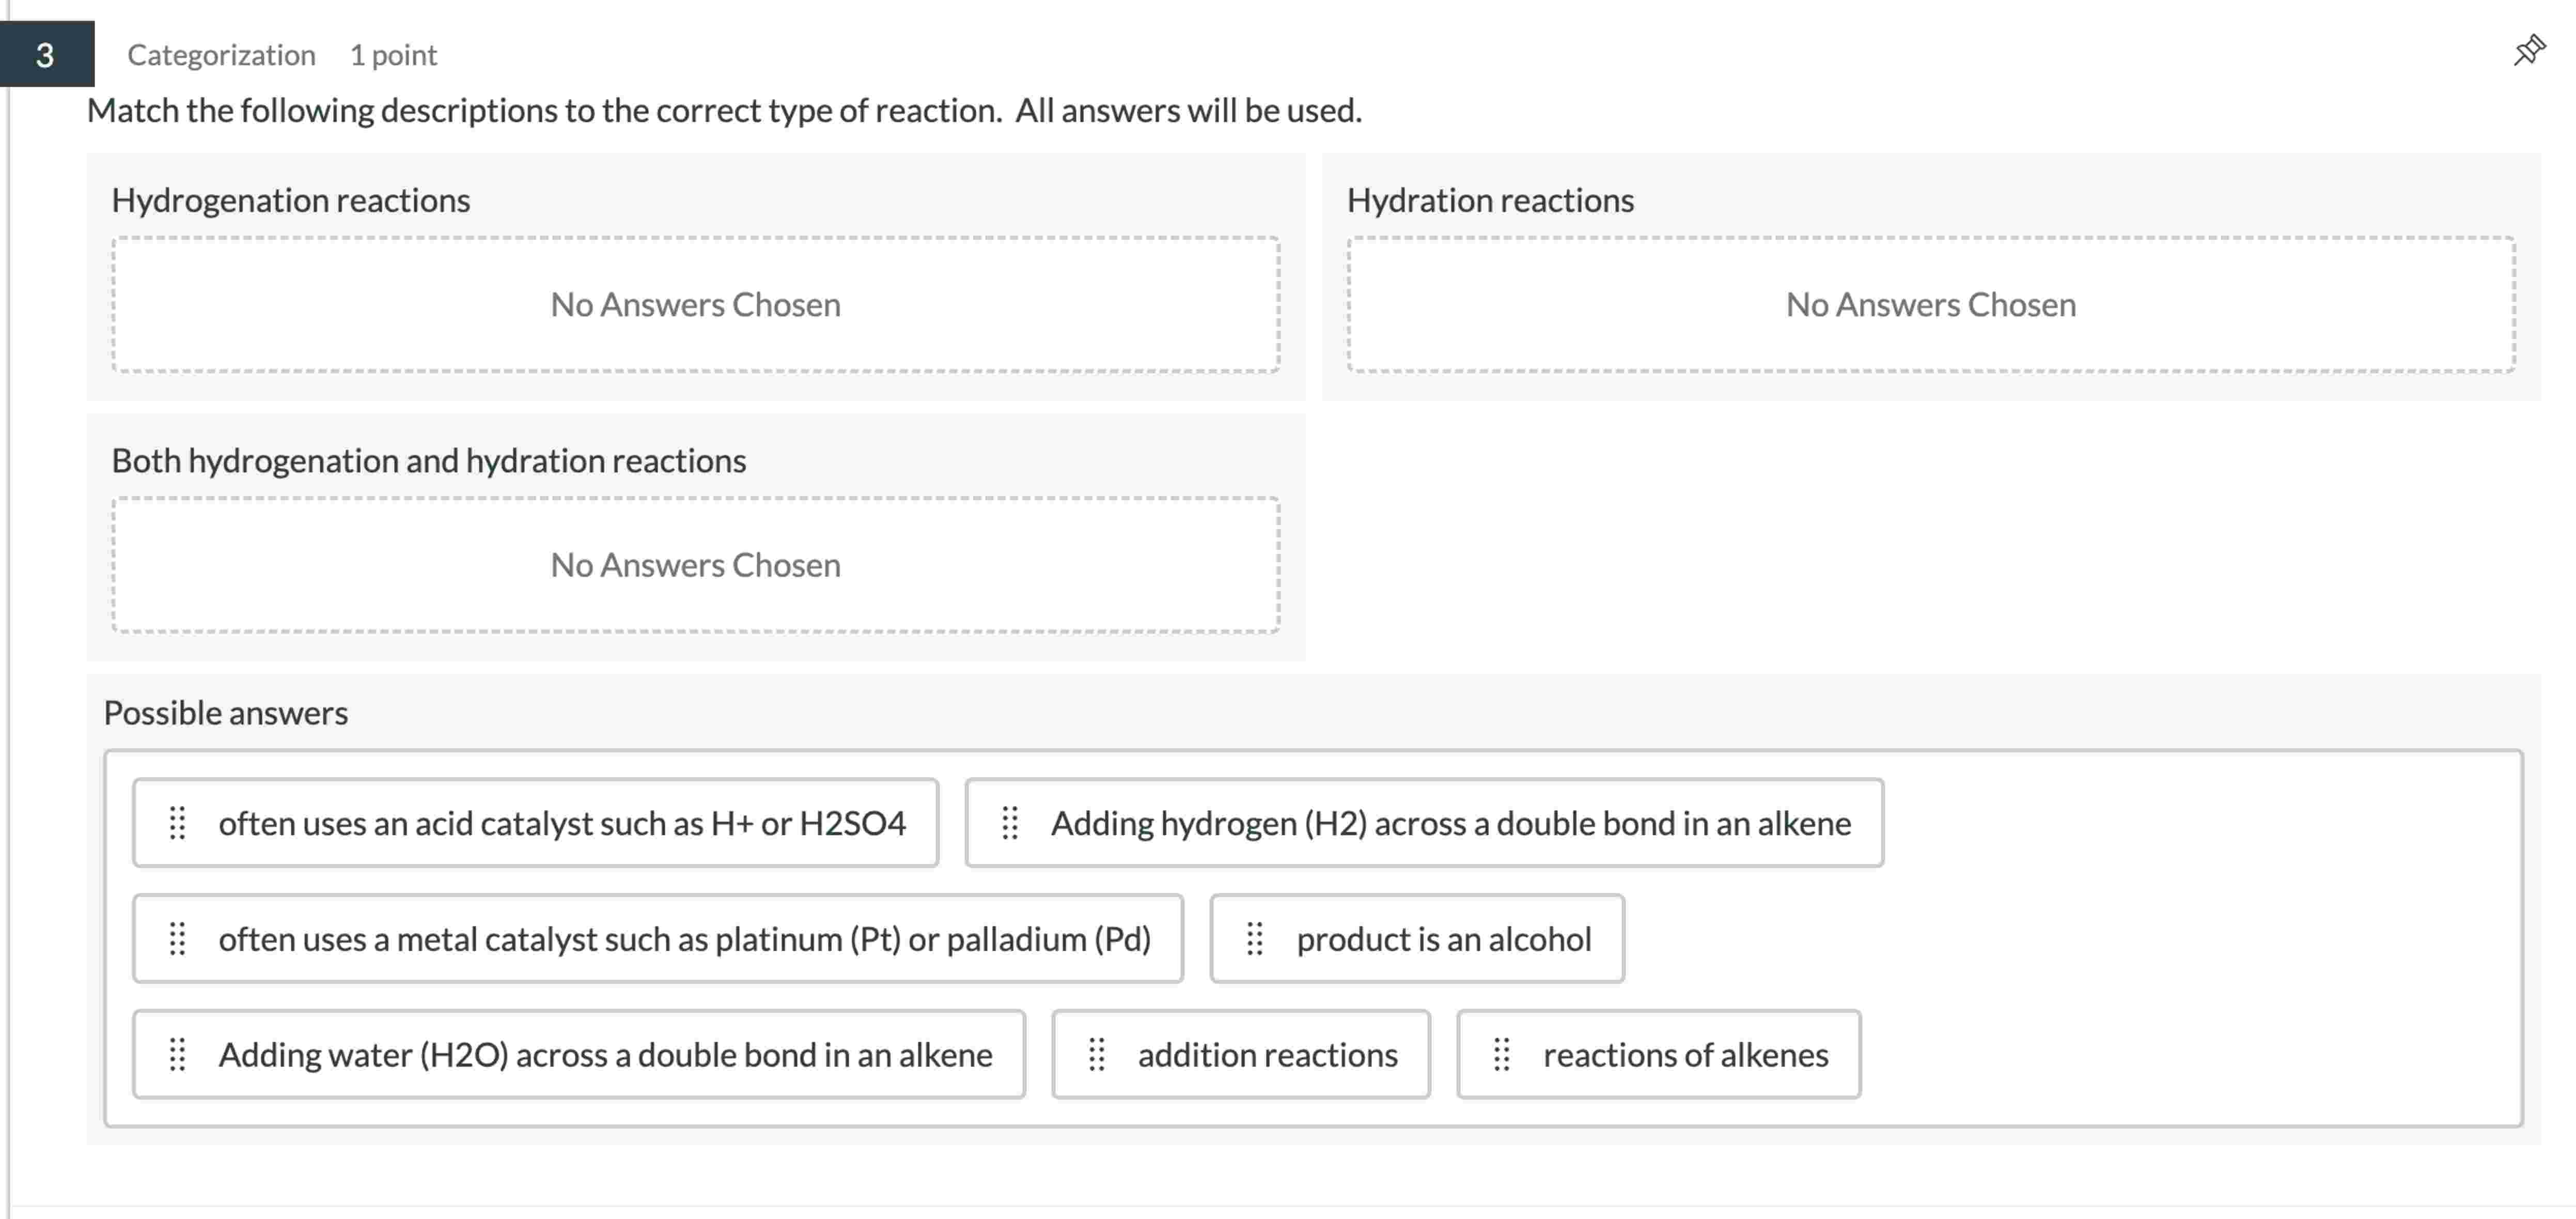Select the metal catalyst platinum answer text
Viewport: 2576px width, 1219px height.
684,939
